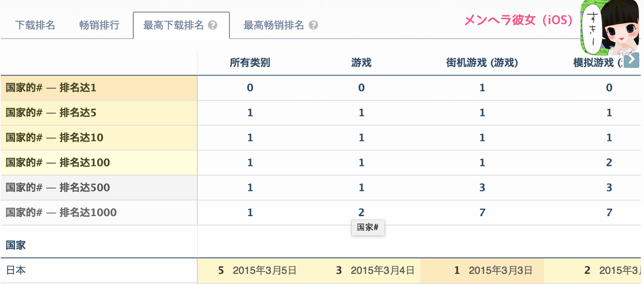Click the 日本 模拟游戏 rank 2 cell
This screenshot has width=644, height=284.
592,270
